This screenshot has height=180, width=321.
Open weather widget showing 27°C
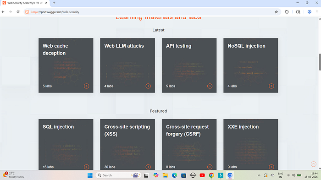pyautogui.click(x=14, y=175)
